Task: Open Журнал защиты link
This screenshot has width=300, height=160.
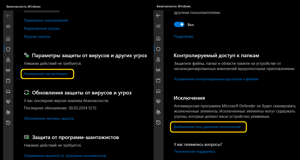Action: tap(37, 37)
